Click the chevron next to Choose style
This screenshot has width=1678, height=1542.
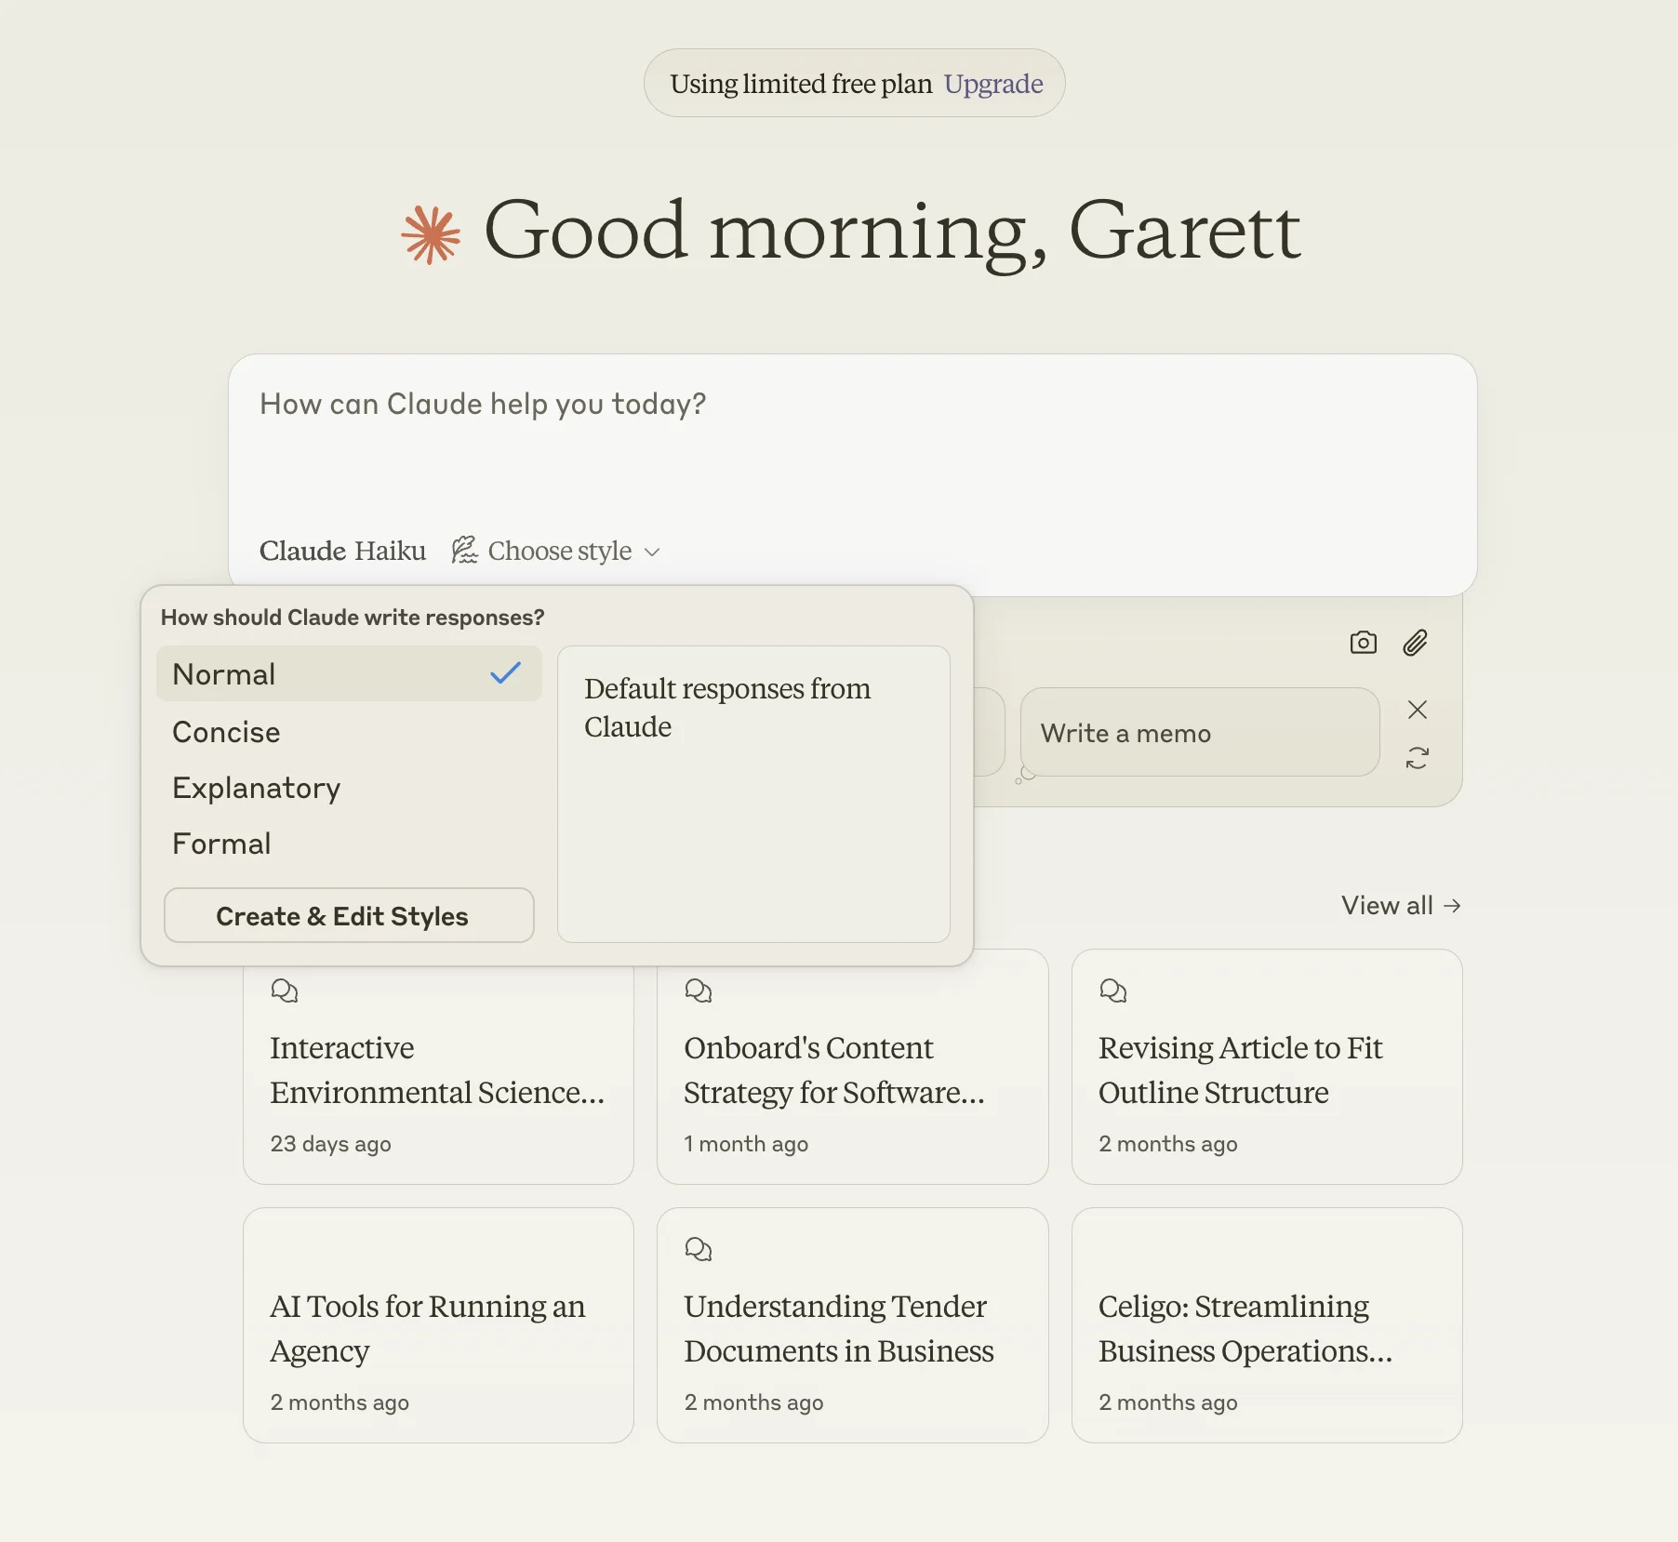[x=652, y=552]
